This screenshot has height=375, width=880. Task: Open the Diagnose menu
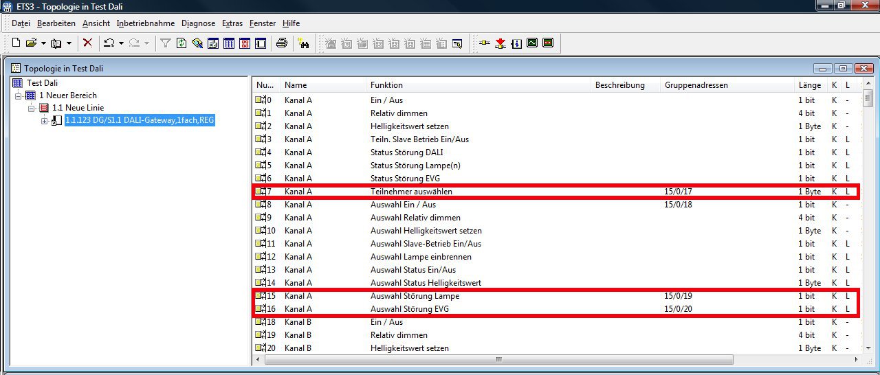click(198, 23)
